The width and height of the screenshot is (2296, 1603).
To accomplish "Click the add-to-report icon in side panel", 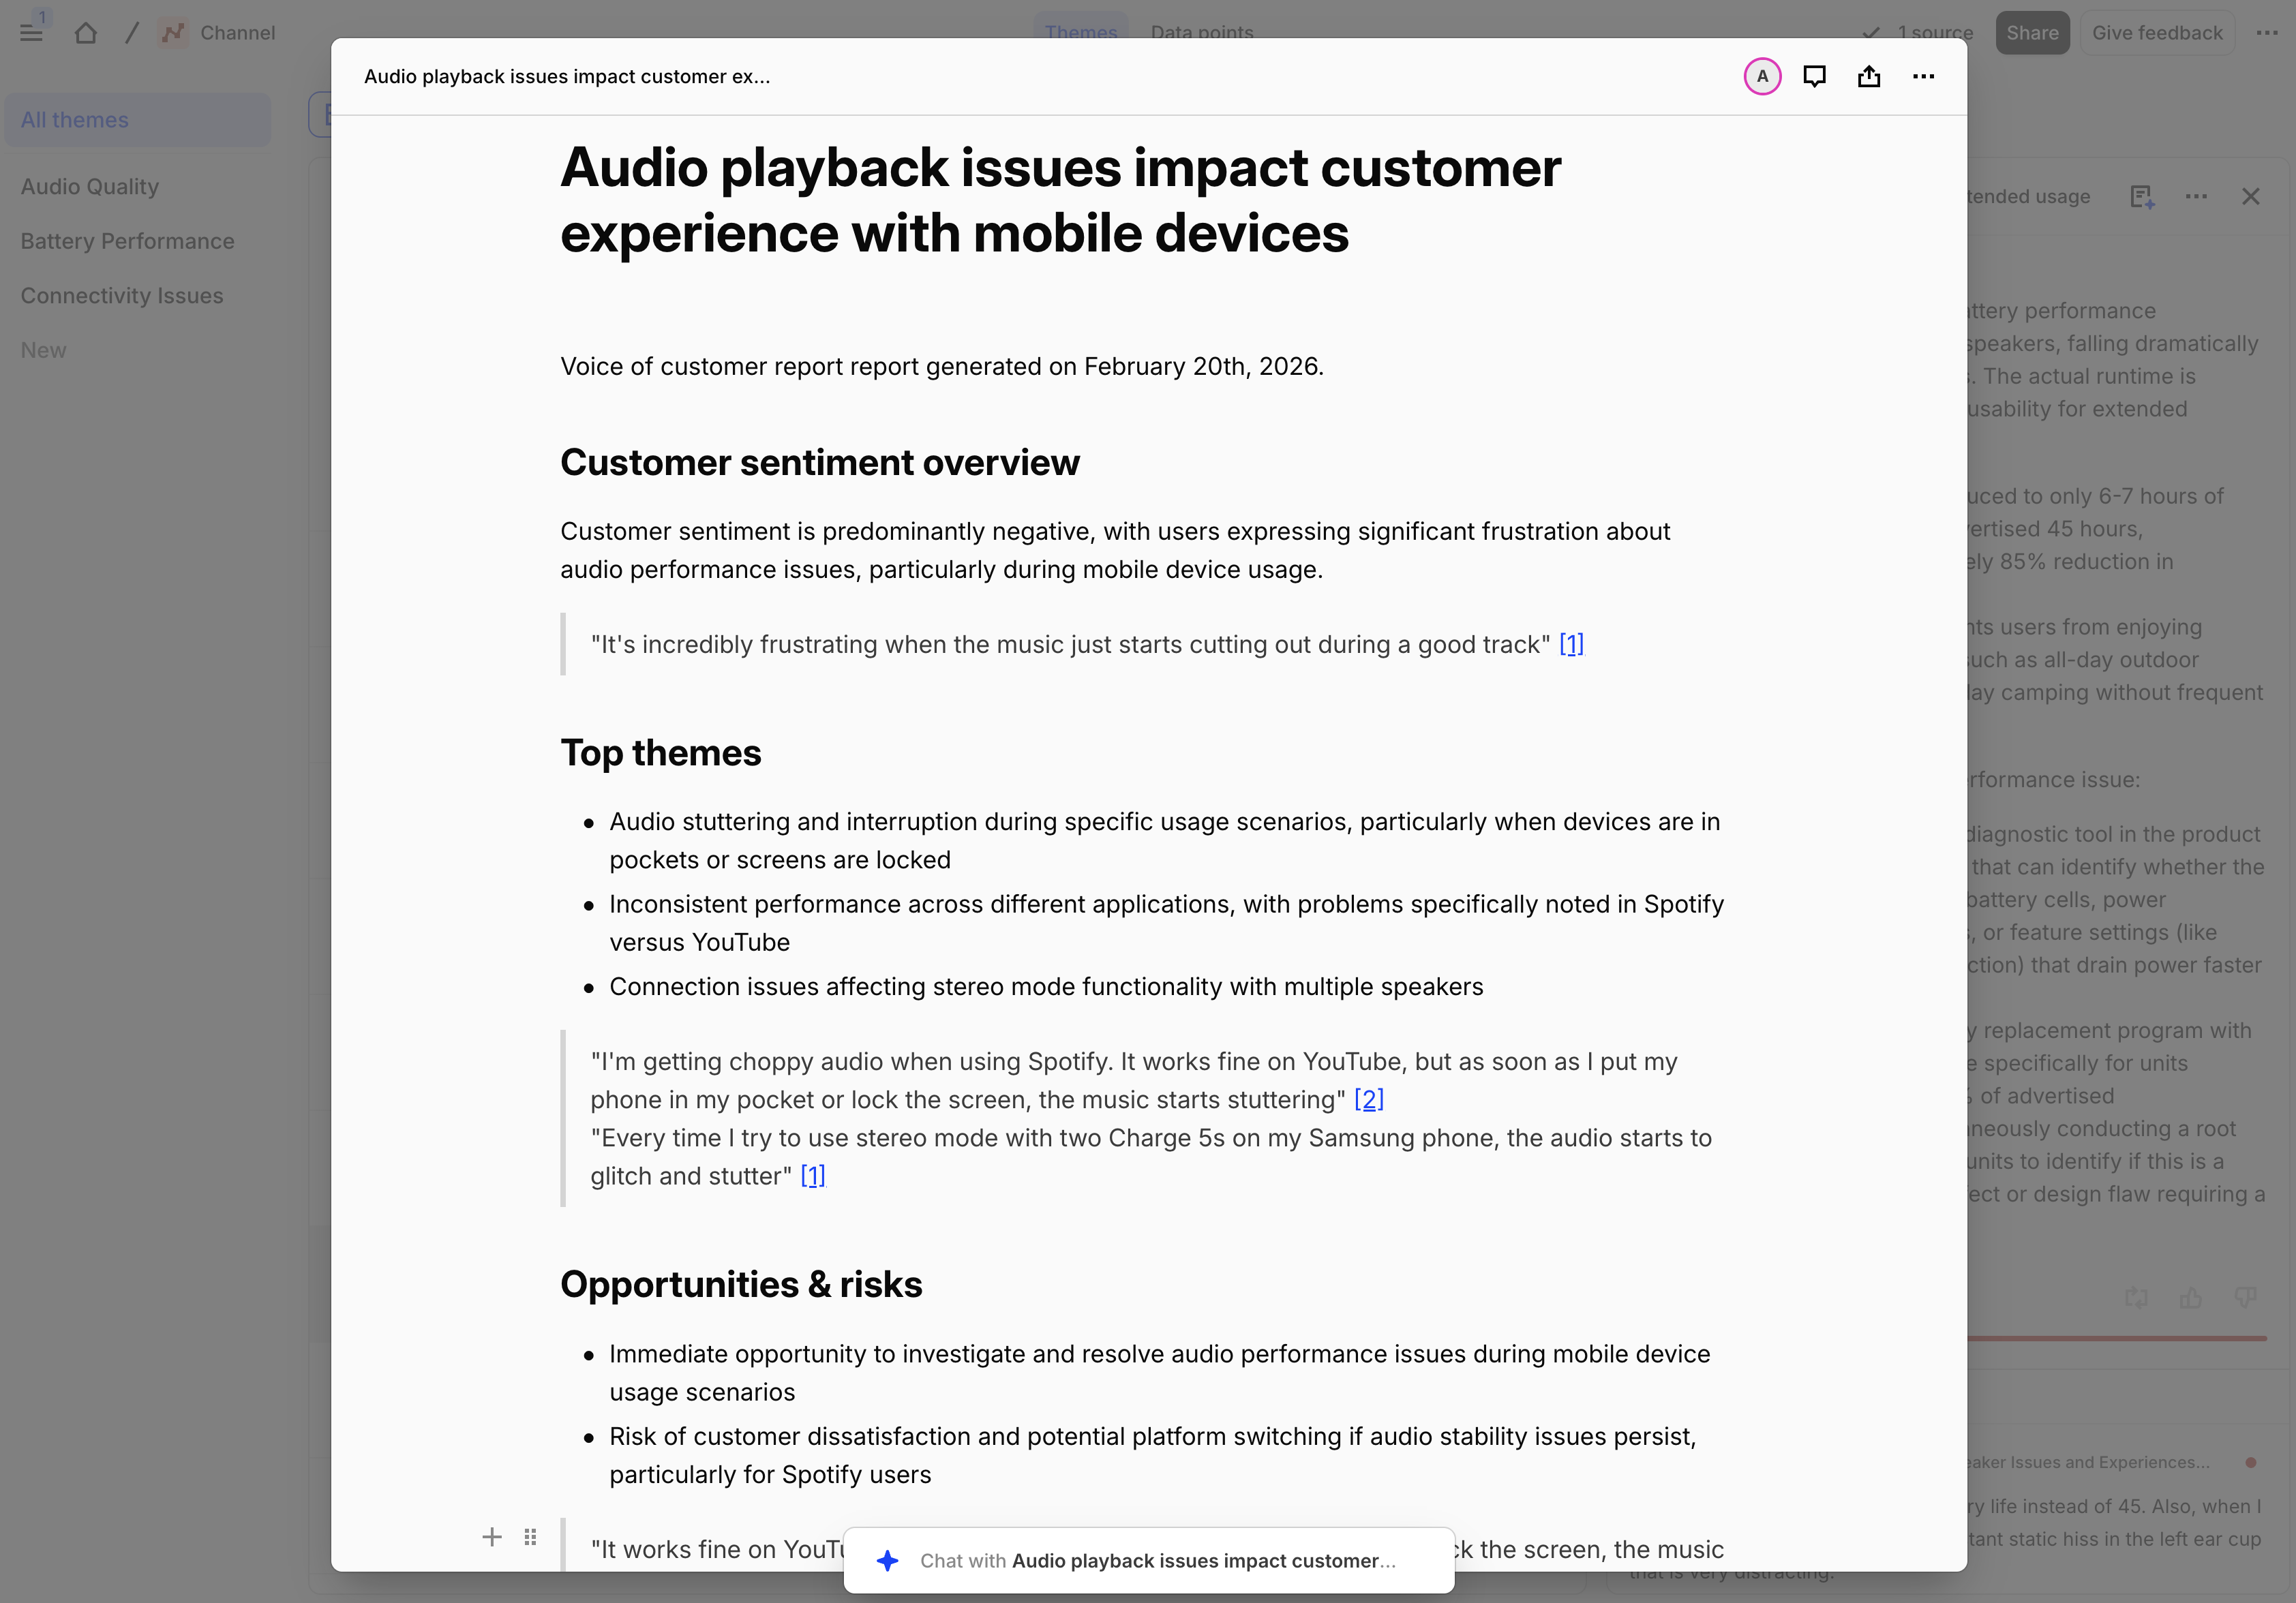I will 2141,196.
